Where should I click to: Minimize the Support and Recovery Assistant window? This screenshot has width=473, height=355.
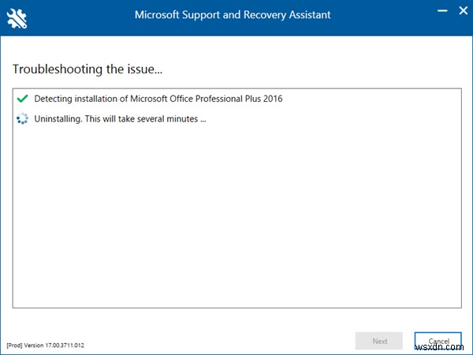pyautogui.click(x=442, y=11)
